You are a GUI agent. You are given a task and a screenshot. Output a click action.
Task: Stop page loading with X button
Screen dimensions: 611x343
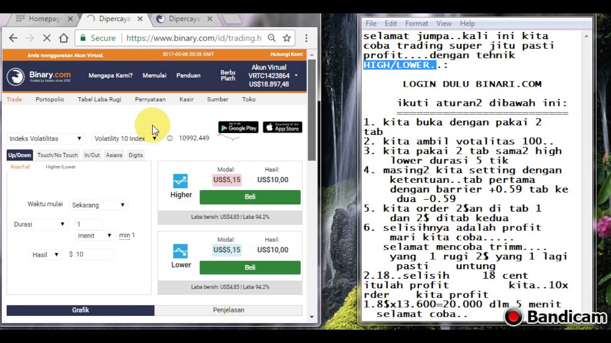pos(47,38)
